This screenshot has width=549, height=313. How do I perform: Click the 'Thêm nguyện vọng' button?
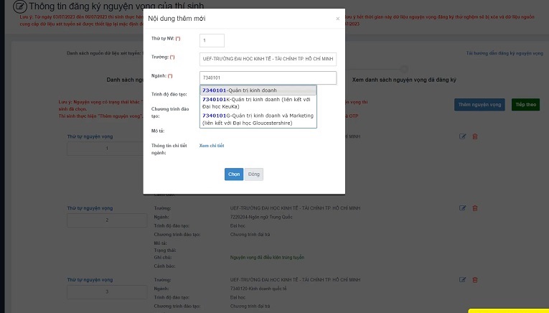(x=479, y=105)
